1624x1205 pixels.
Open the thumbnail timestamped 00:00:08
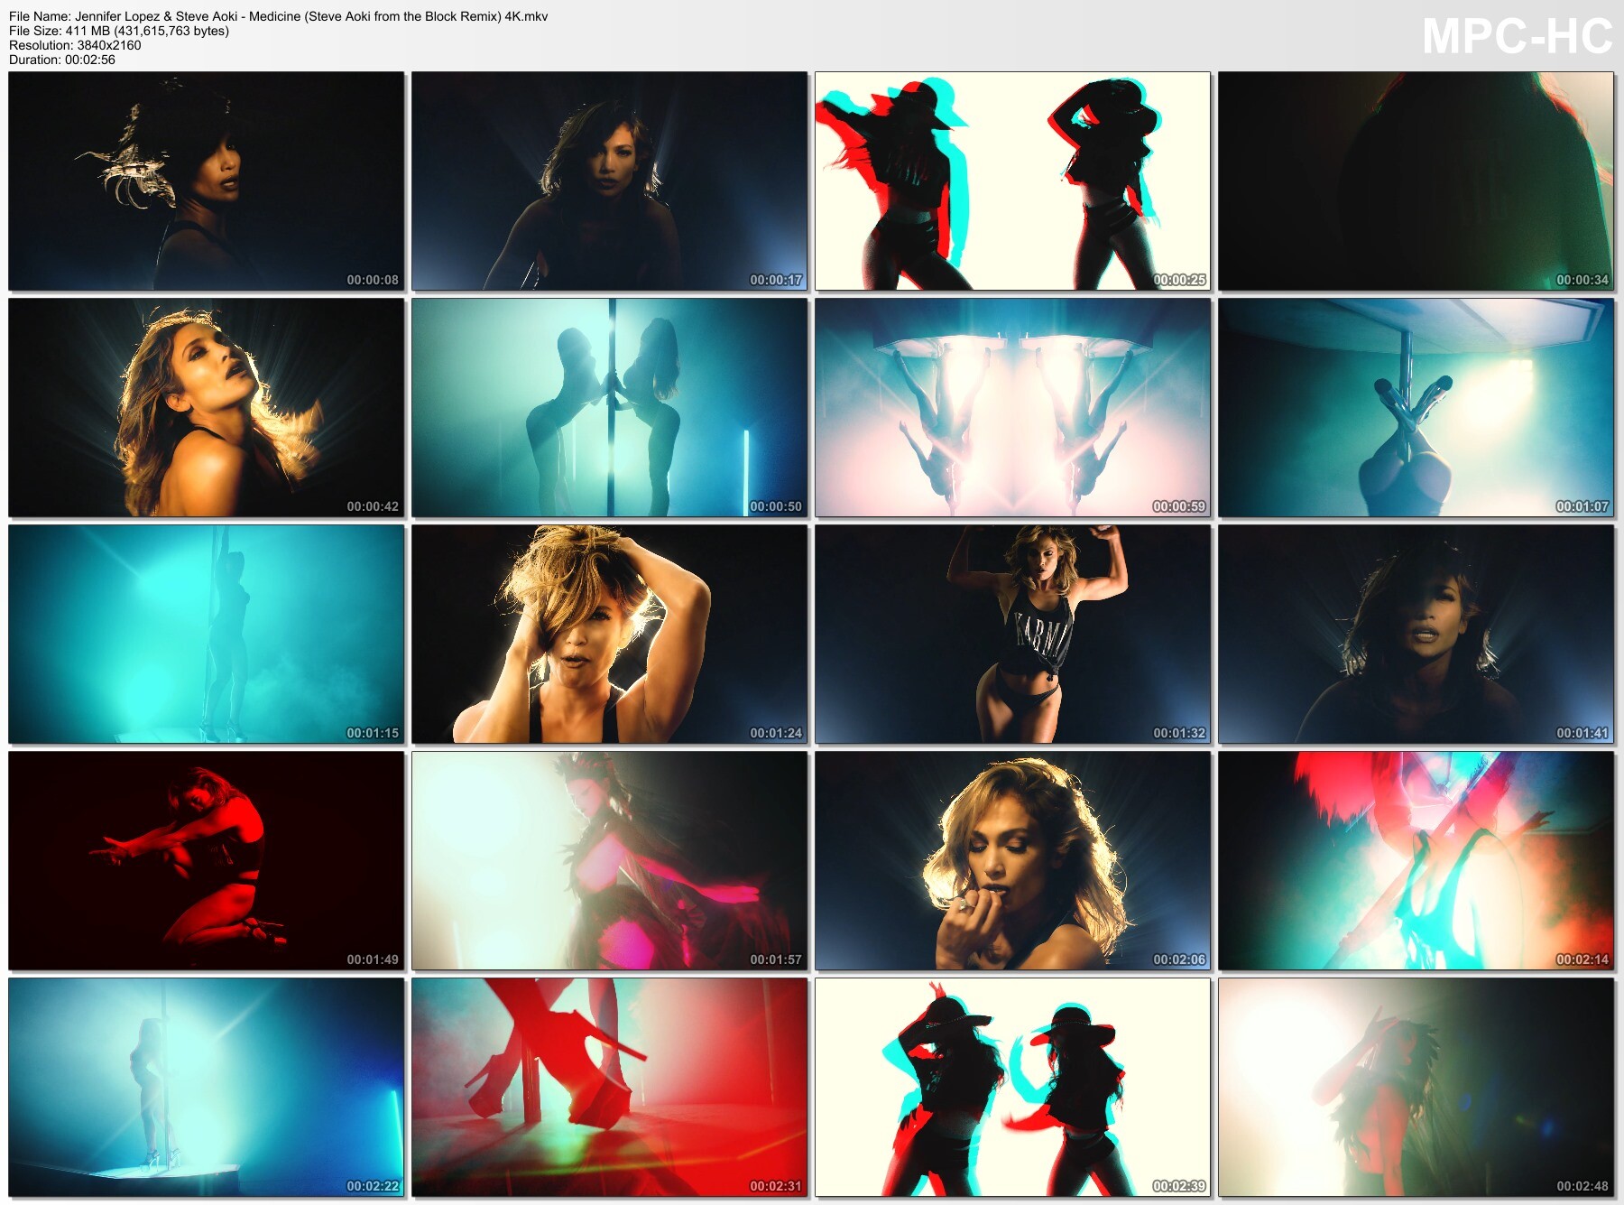click(207, 181)
